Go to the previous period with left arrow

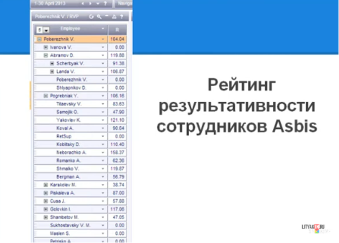point(83,4)
